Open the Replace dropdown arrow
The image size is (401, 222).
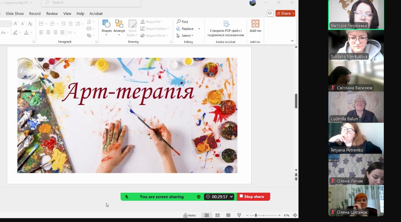coord(199,29)
